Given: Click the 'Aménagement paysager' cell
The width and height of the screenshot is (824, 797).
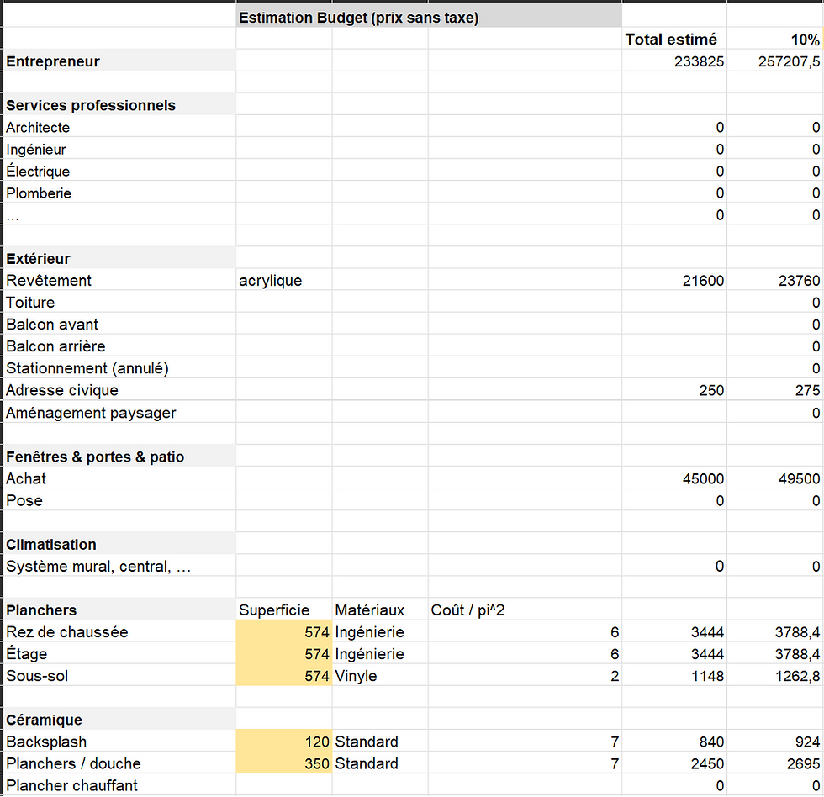Looking at the screenshot, I should tap(119, 413).
